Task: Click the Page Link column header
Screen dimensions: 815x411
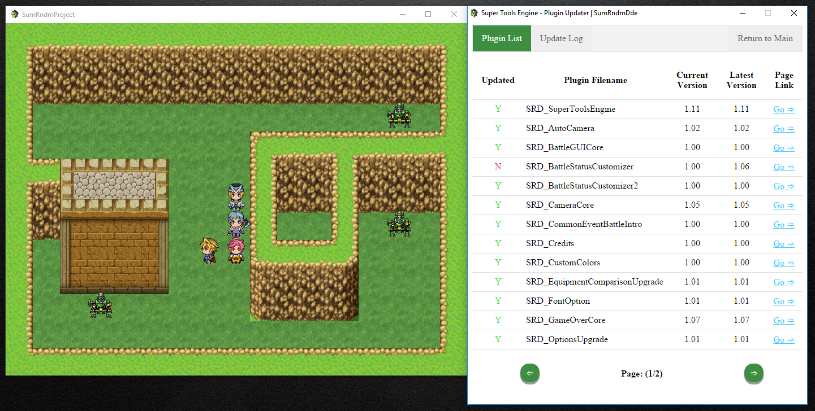Action: pos(784,80)
